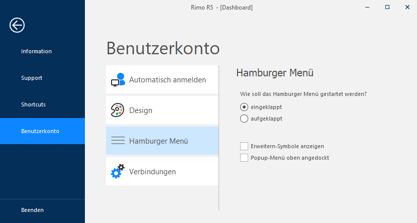Click the Hamburger Menü three-lines icon
Screen dimensions: 417x223
click(x=118, y=141)
